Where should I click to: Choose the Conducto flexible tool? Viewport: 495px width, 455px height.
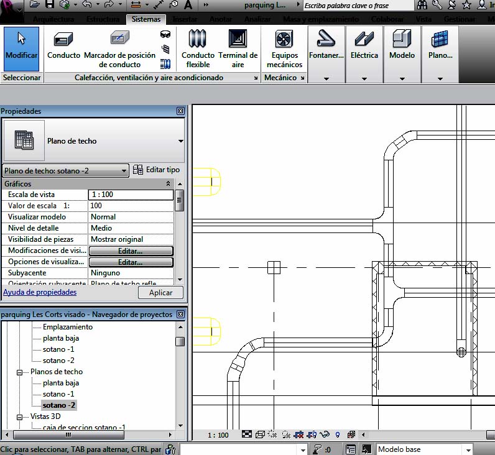(x=198, y=46)
